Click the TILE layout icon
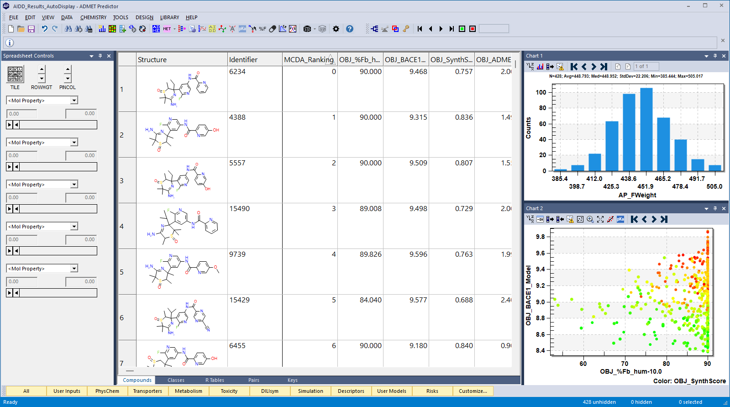730x407 pixels. point(15,74)
